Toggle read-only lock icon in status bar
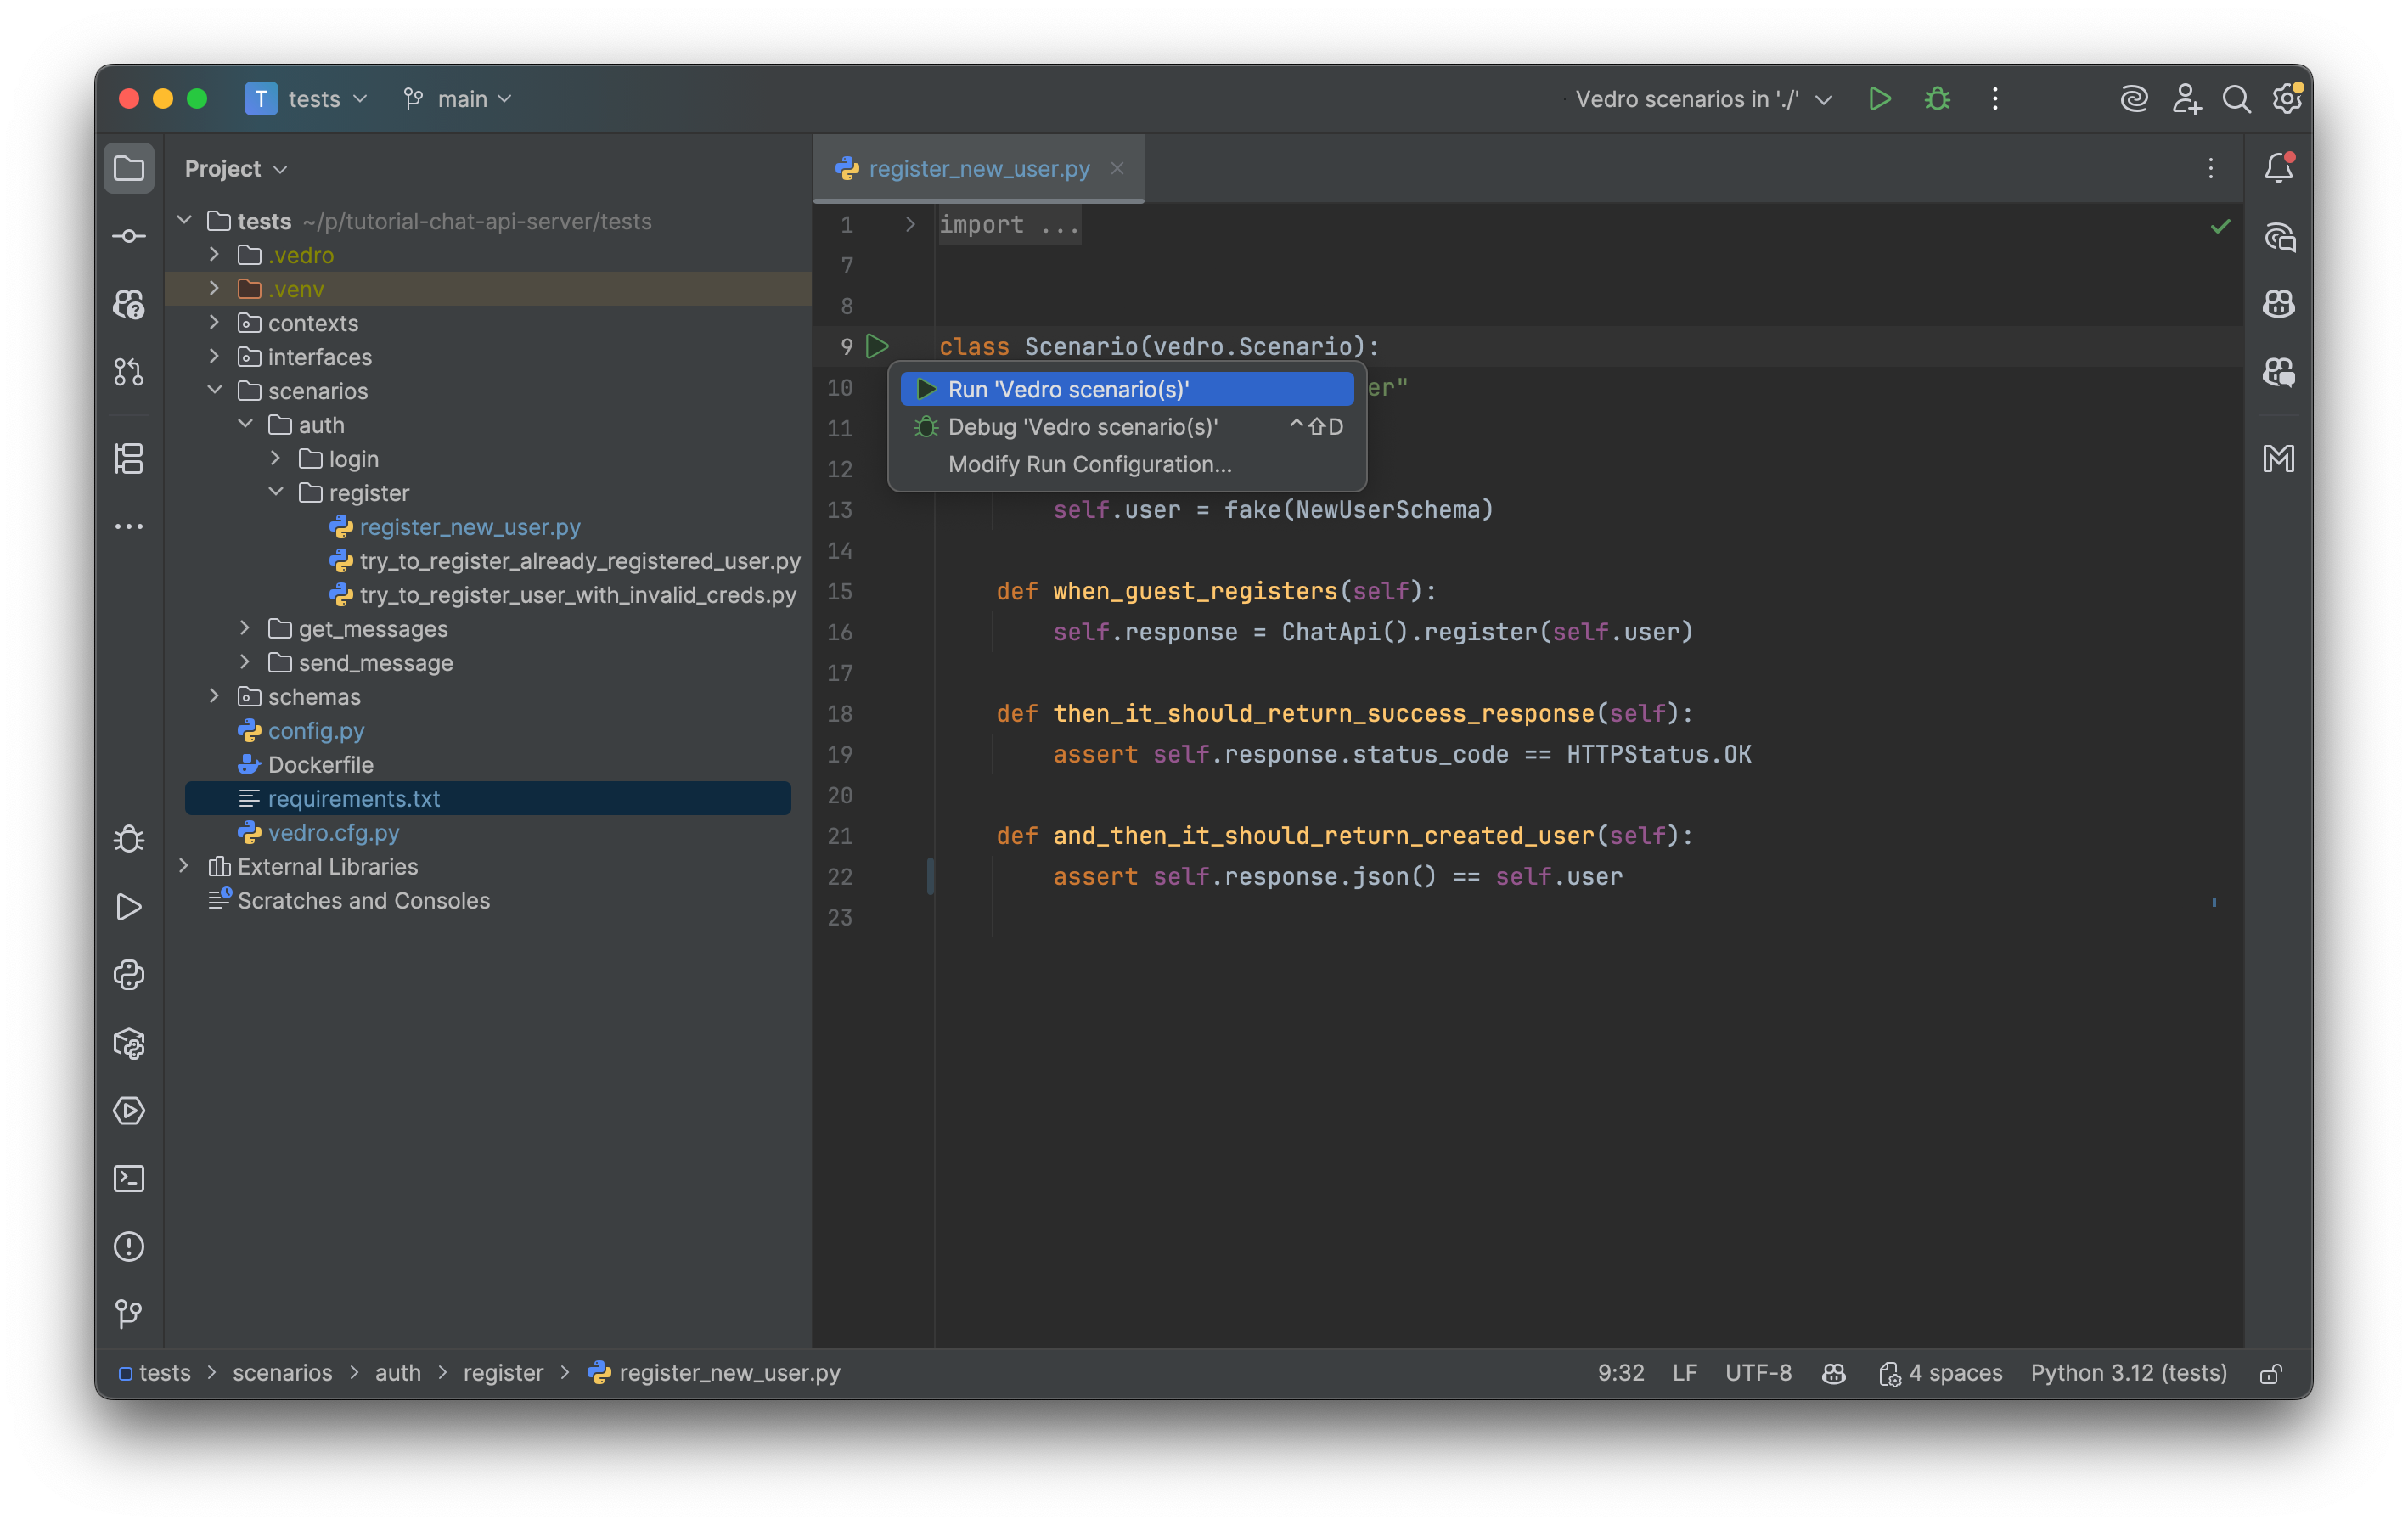 2270,1374
